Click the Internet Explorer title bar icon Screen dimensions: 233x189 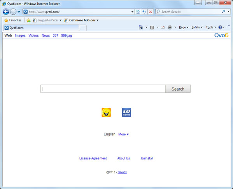coord(4,4)
